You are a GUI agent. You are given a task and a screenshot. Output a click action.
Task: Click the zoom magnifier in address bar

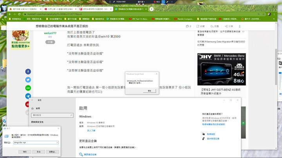(258, 14)
